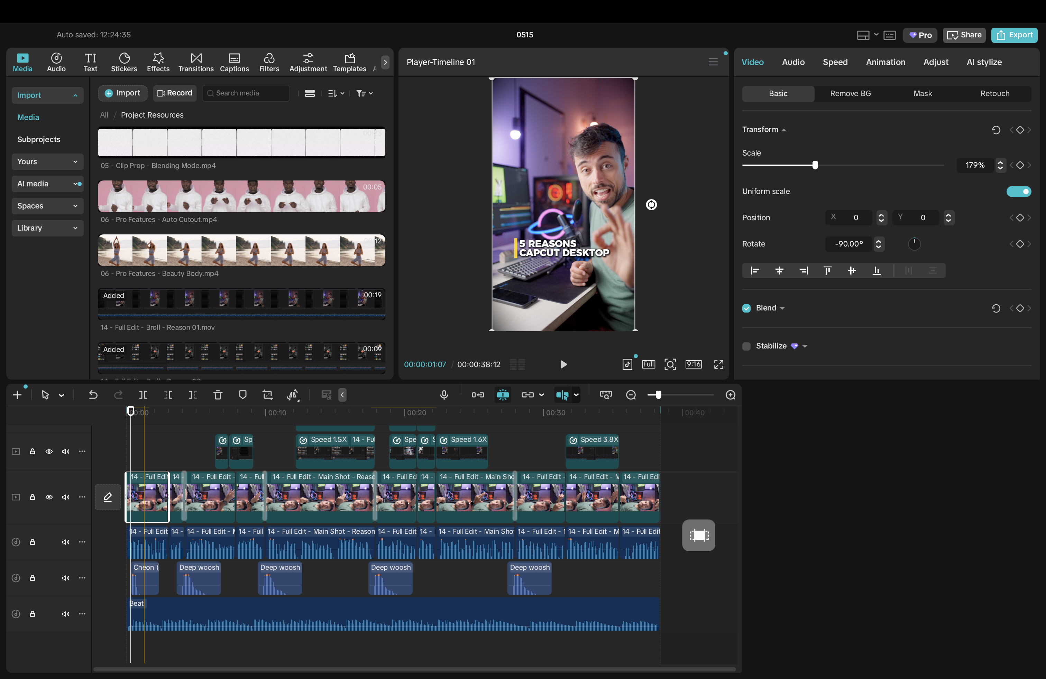
Task: Open the player panel hamburger menu
Action: 713,62
